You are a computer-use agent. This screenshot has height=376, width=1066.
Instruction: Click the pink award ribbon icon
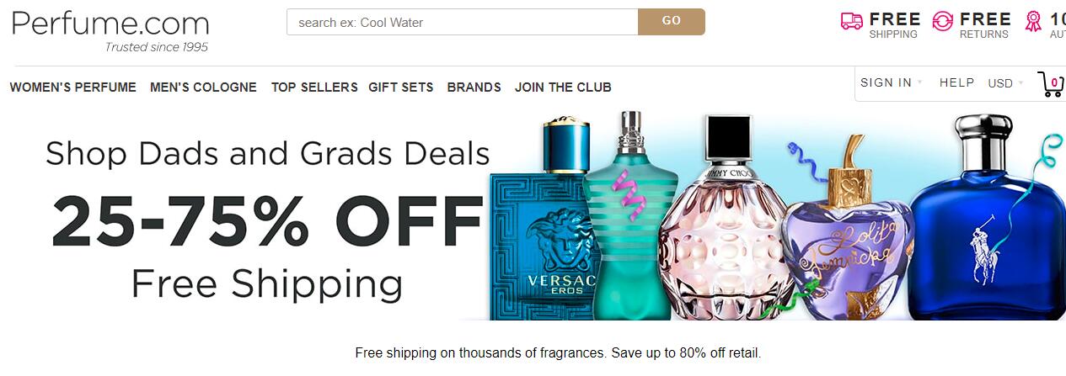pyautogui.click(x=1033, y=22)
